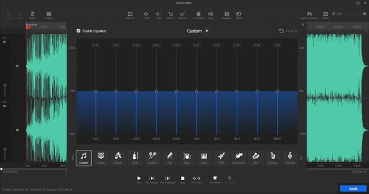This screenshot has width=369, height=194.
Task: Click the Play Selected button
Action: click(x=152, y=178)
